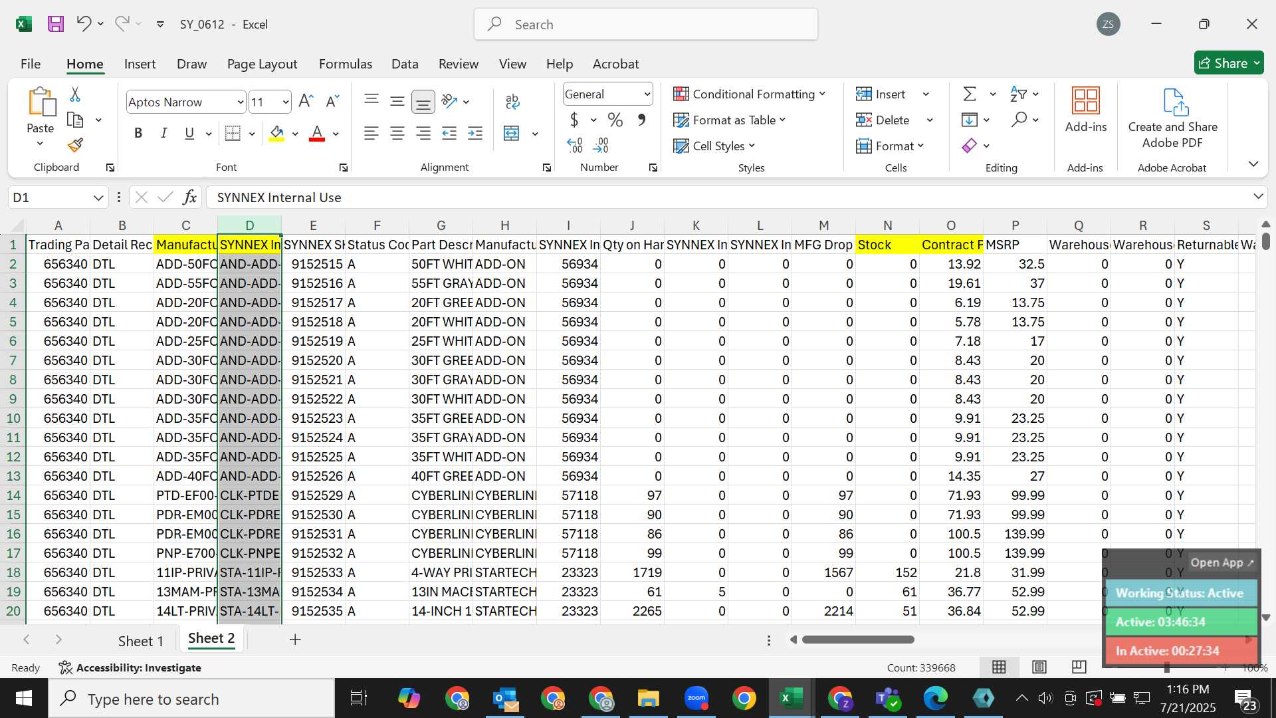This screenshot has width=1276, height=718.
Task: Click the Format Painter brush icon
Action: coord(76,144)
